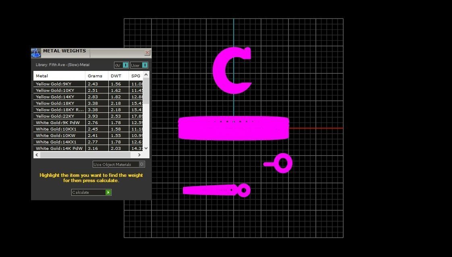Sort by the DWT column header
The height and width of the screenshot is (257, 452).
pos(118,76)
